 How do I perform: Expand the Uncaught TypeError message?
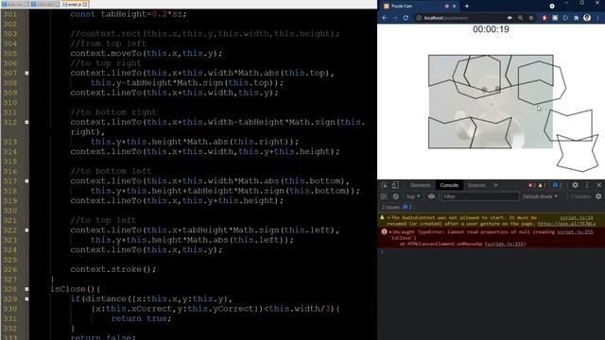[x=390, y=232]
